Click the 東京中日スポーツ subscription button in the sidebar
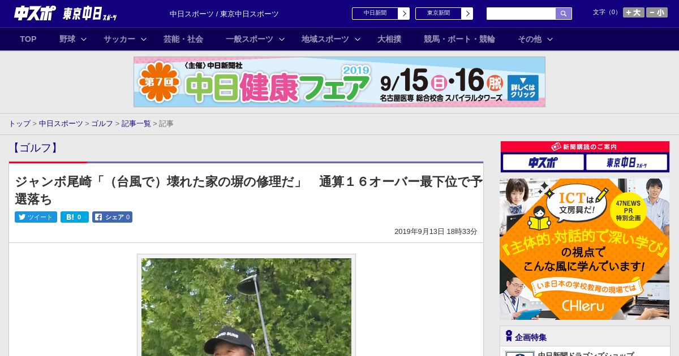The height and width of the screenshot is (356, 679). pyautogui.click(x=627, y=163)
